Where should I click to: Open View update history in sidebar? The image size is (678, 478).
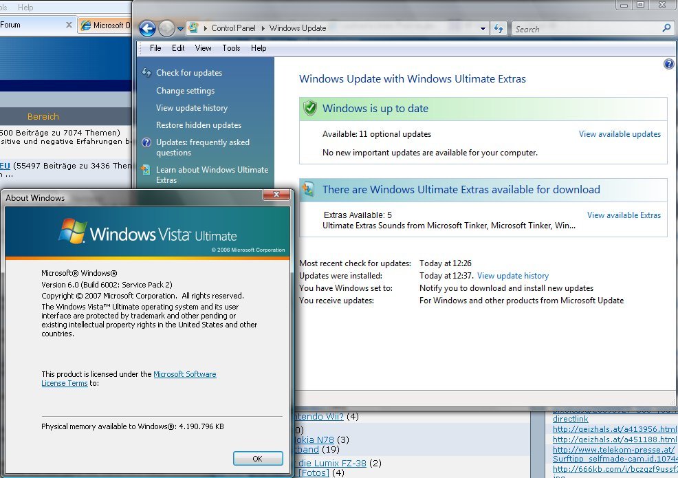[192, 108]
